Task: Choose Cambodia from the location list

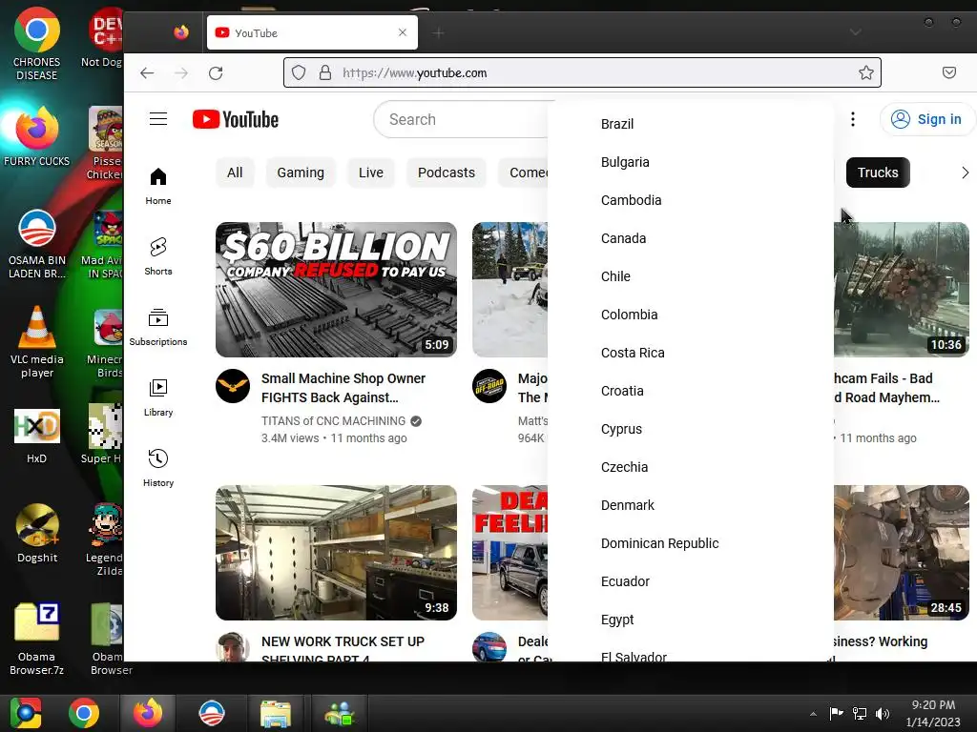Action: (691, 200)
